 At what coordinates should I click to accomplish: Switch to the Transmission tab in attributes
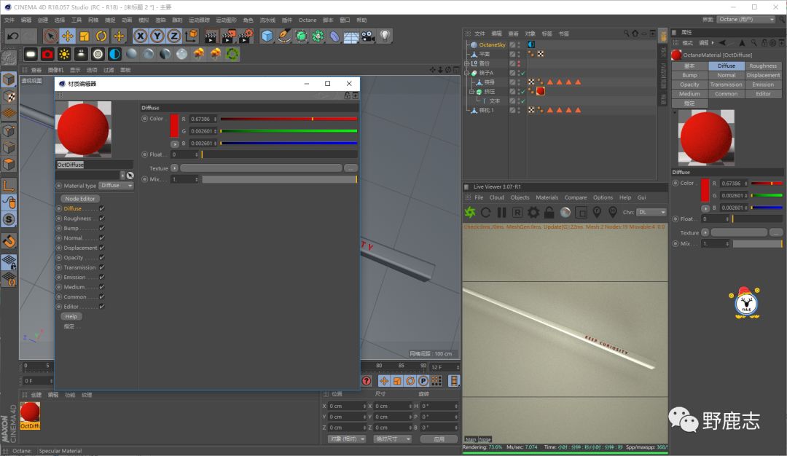726,84
